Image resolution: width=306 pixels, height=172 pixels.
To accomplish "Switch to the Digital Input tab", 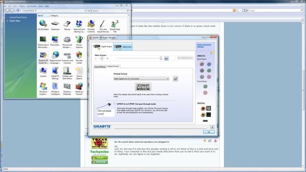I will (123, 47).
